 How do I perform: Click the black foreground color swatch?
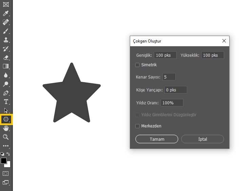tap(3, 161)
